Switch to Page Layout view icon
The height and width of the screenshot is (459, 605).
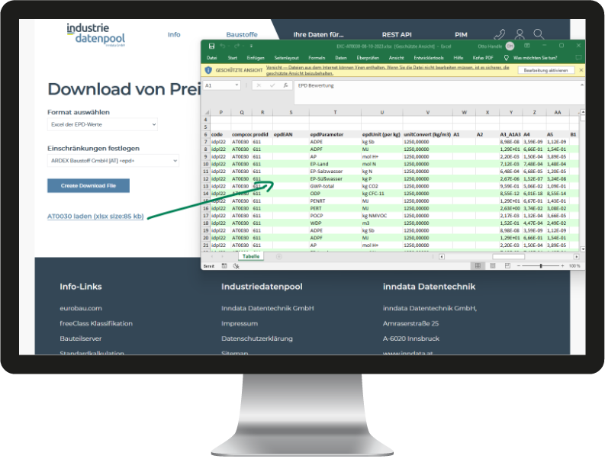(x=493, y=266)
